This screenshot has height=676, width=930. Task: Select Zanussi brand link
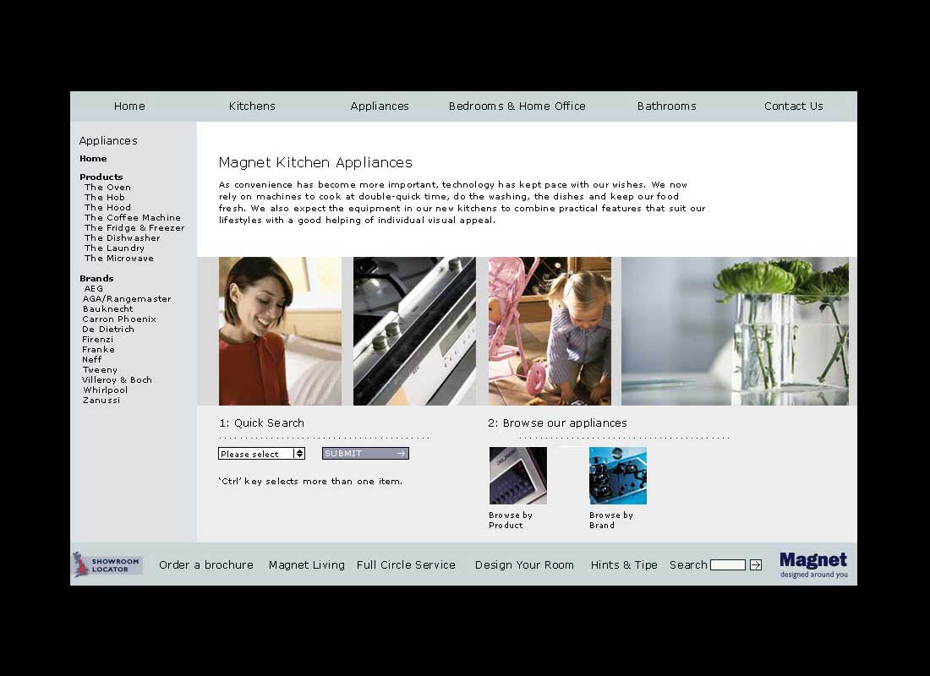[101, 401]
